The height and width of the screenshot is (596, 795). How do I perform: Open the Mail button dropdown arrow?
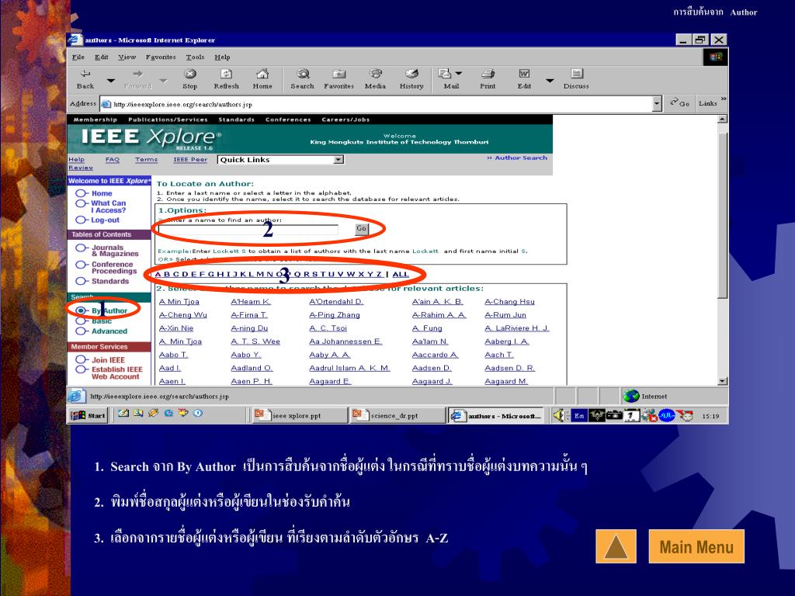[x=459, y=74]
